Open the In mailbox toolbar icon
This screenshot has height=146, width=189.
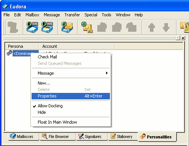click(32, 27)
